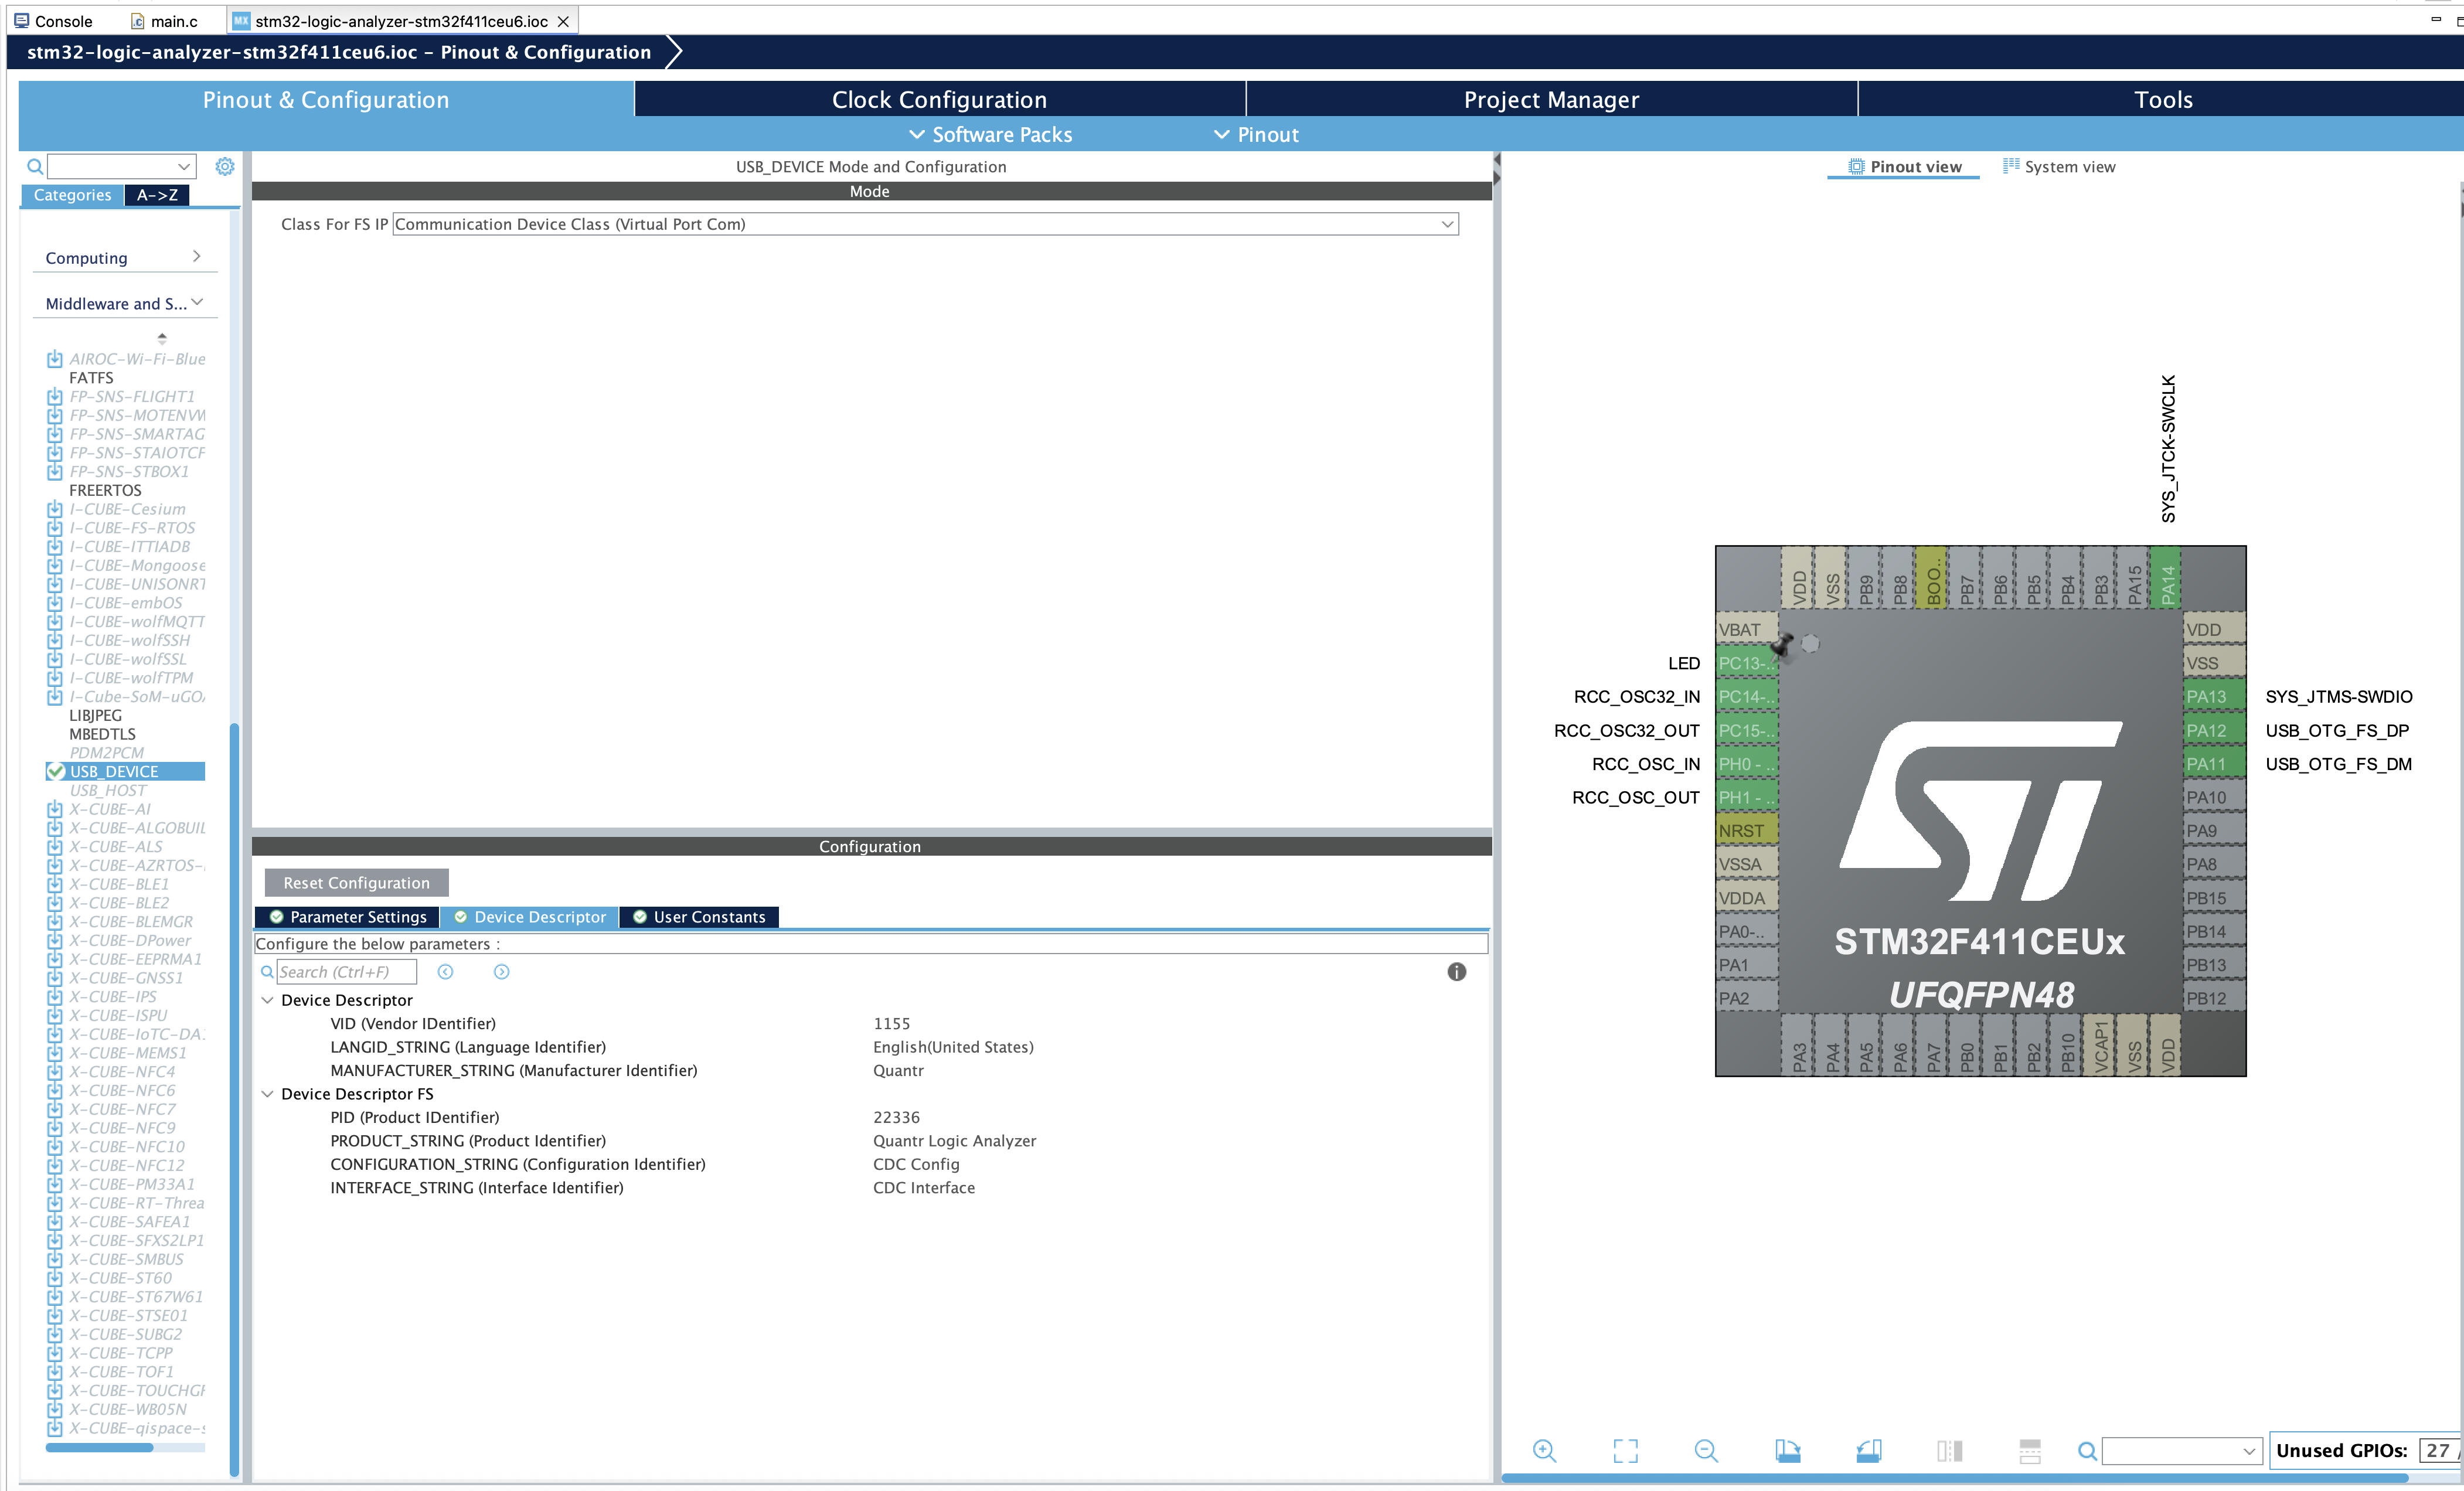This screenshot has height=1491, width=2464.
Task: Click the parameter info icon
Action: [x=1456, y=972]
